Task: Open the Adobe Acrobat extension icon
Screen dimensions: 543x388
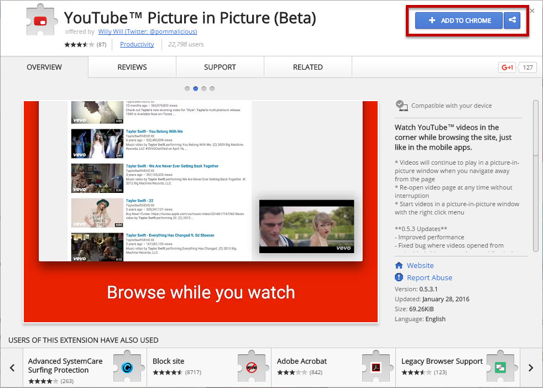Action: pos(376,367)
